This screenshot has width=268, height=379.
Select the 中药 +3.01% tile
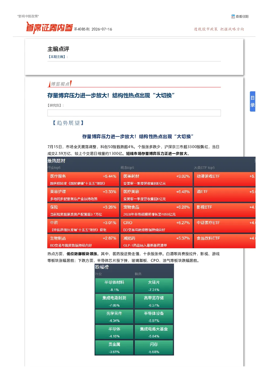[x=83, y=226]
